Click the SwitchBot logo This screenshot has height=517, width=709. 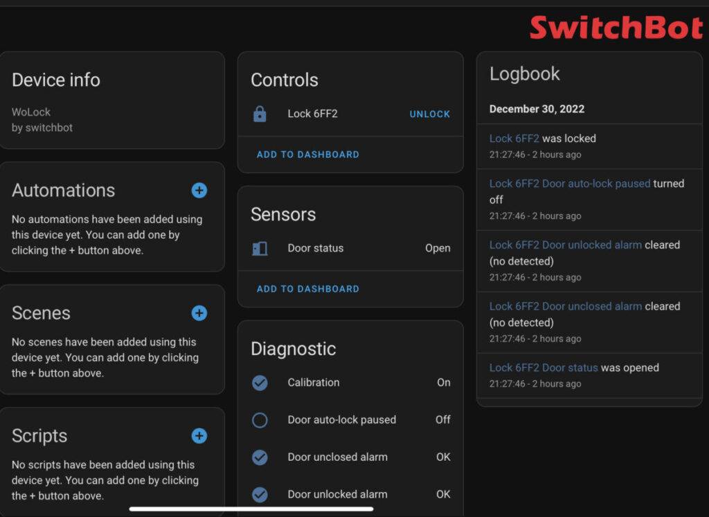click(616, 28)
